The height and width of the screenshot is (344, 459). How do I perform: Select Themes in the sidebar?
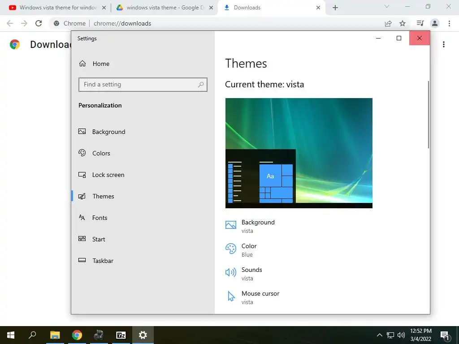(96, 196)
